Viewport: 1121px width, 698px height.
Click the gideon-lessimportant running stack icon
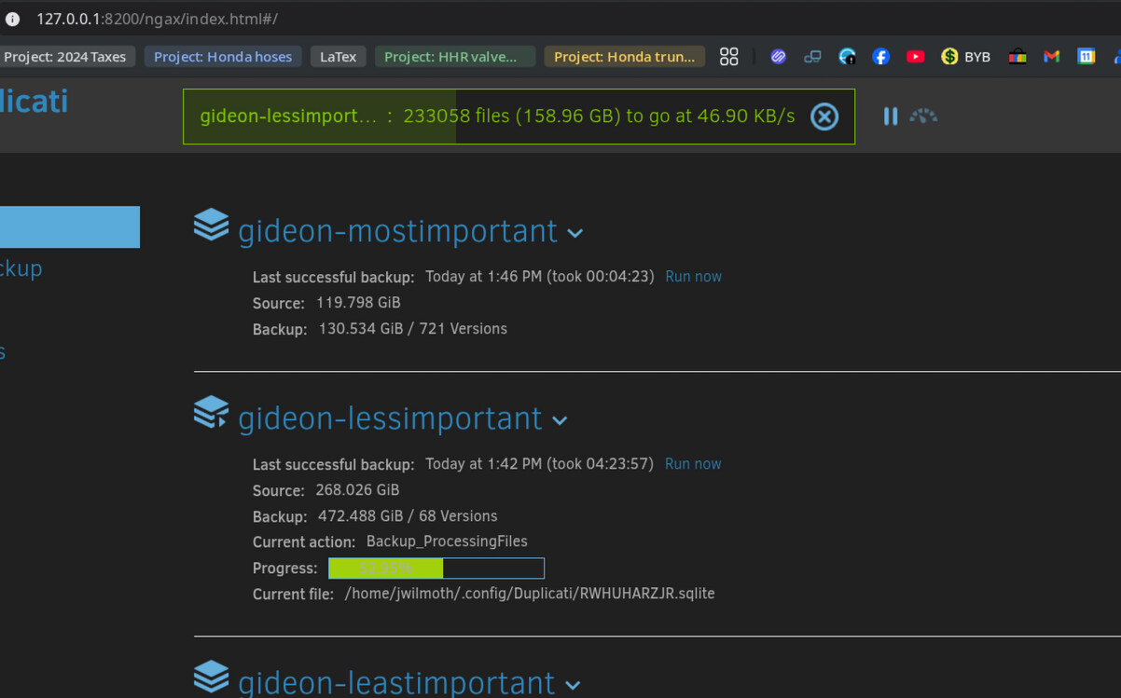[212, 413]
